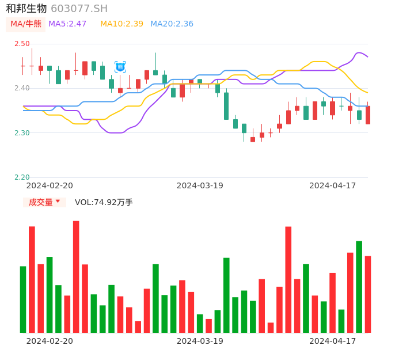
Task: Click the last red candlestick on the right
Action: (x=368, y=115)
